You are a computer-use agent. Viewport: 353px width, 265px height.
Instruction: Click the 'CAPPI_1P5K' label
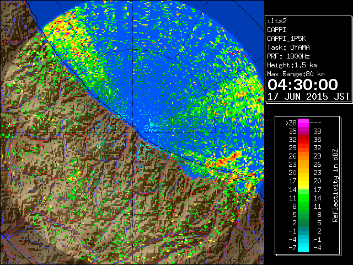(x=286, y=39)
